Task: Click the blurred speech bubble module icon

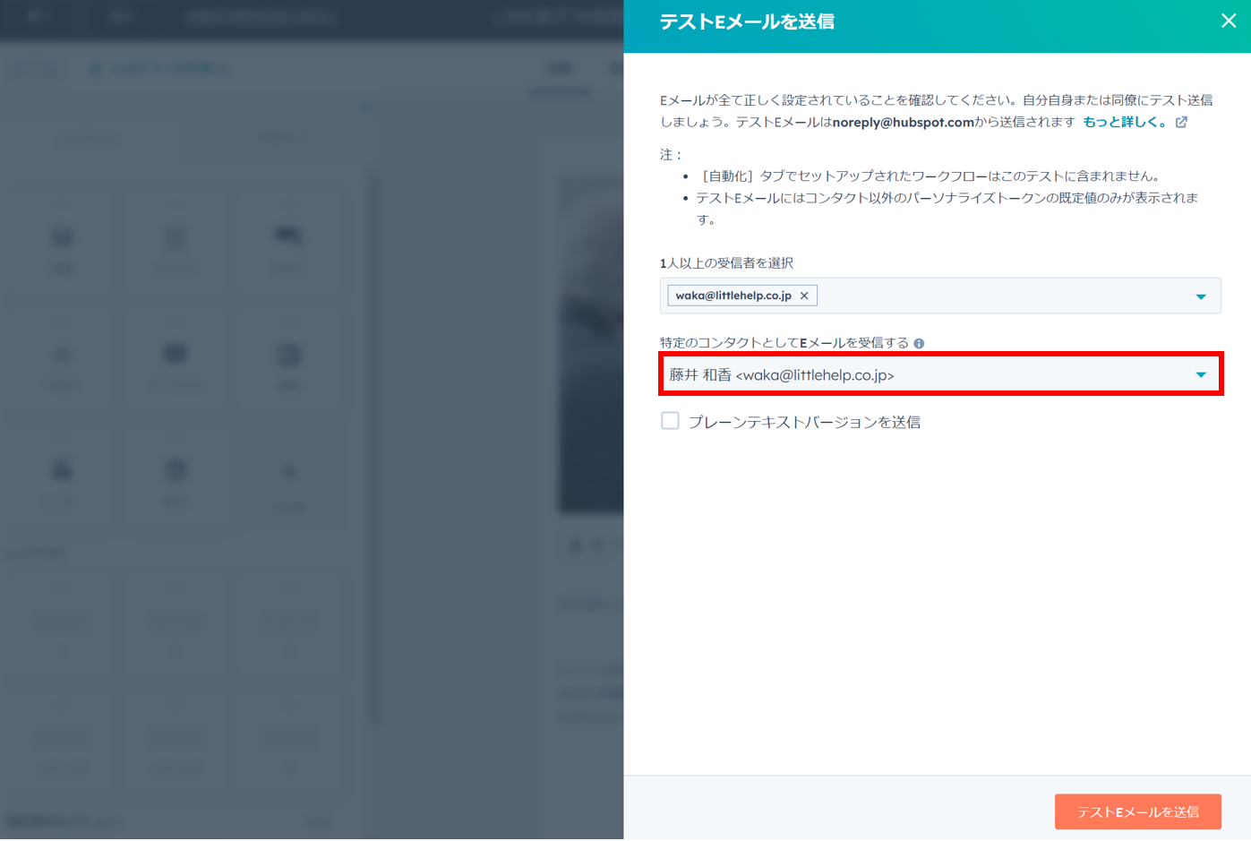Action: [x=176, y=354]
